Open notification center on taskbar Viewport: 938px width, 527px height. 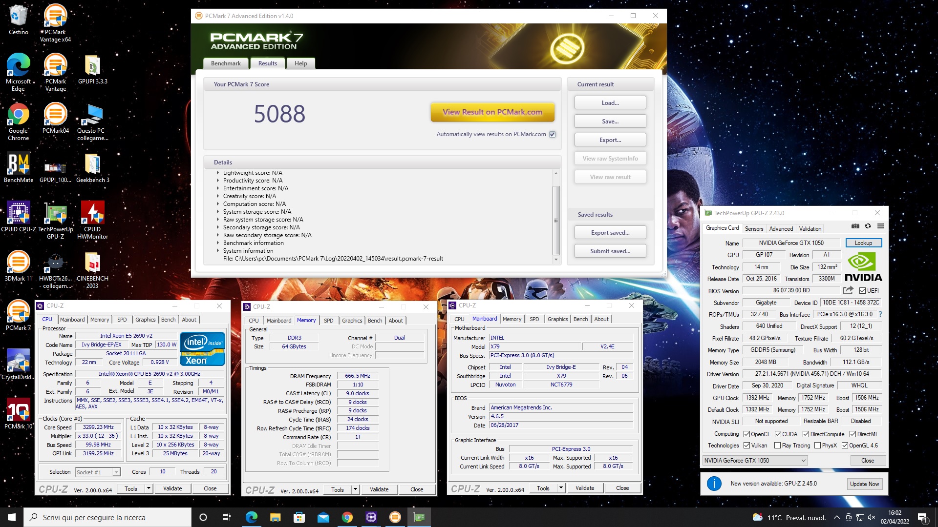click(922, 517)
